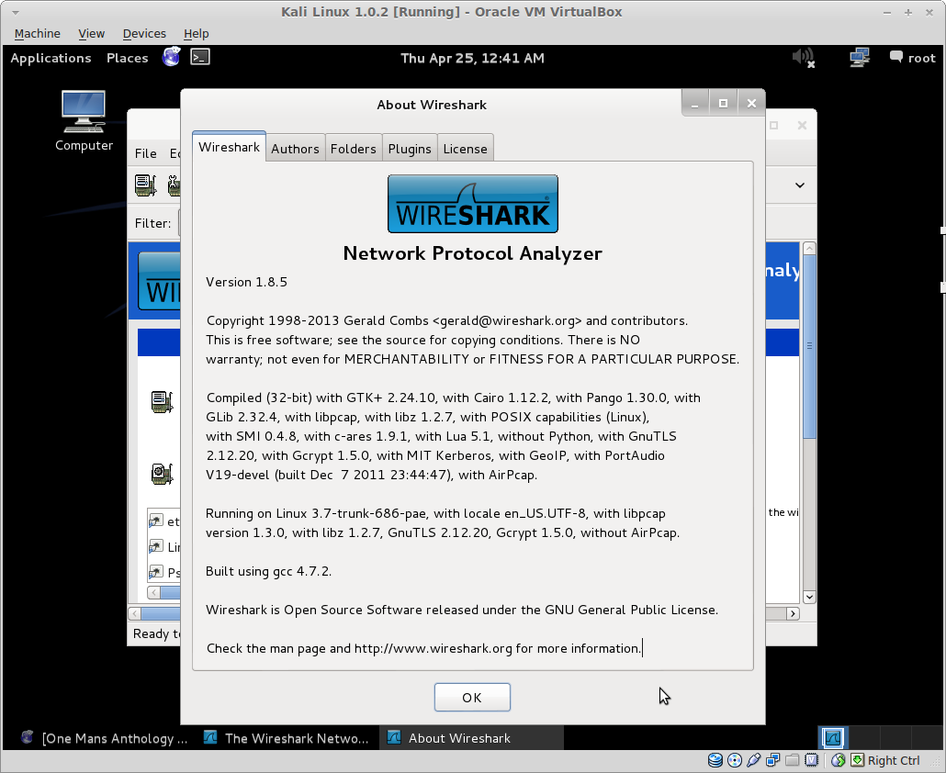Click VirtualBox keyboard capture arrow icon
The image size is (946, 773).
pos(857,760)
